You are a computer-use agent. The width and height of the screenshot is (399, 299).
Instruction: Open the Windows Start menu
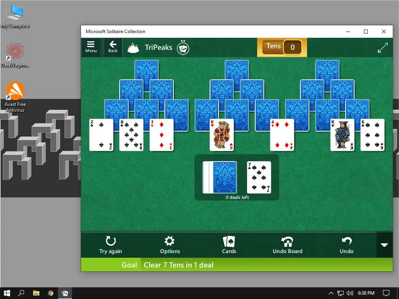[x=7, y=293]
